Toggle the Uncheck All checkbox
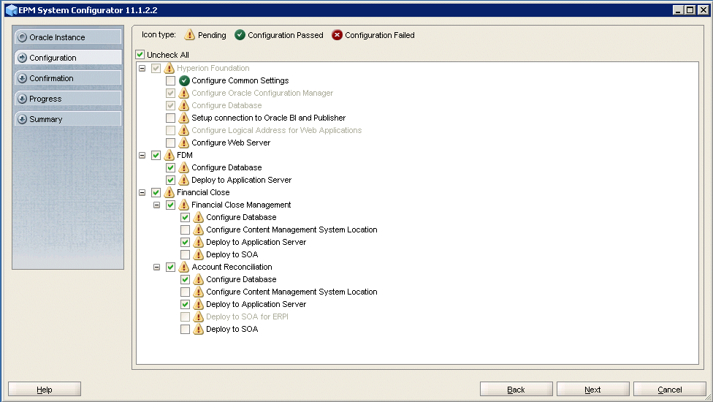 [x=140, y=55]
